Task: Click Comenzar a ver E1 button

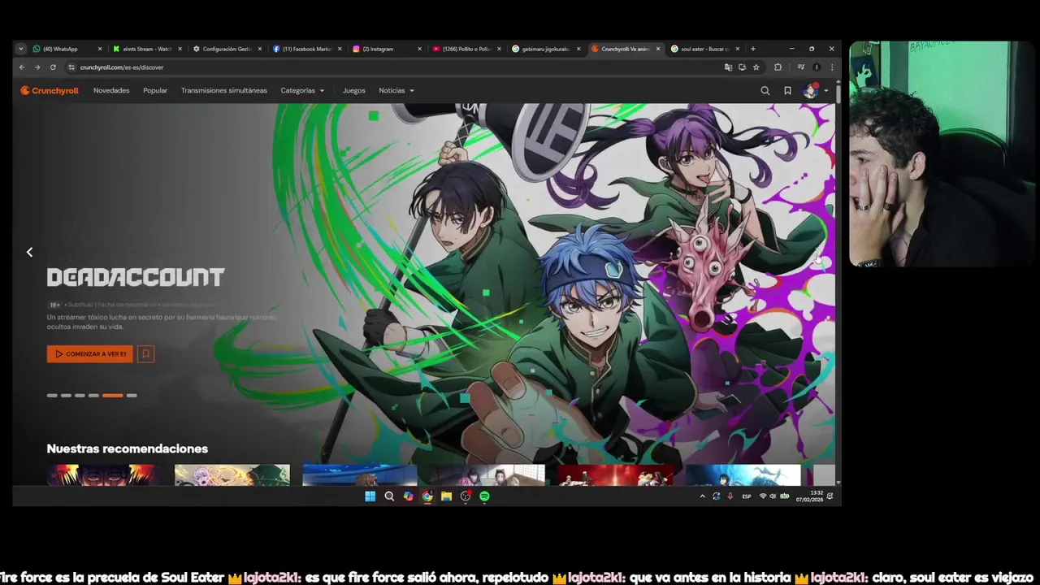Action: click(90, 353)
